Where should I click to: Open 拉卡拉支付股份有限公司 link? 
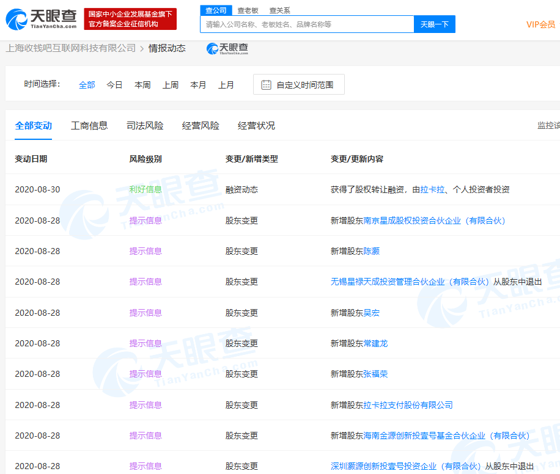click(408, 405)
